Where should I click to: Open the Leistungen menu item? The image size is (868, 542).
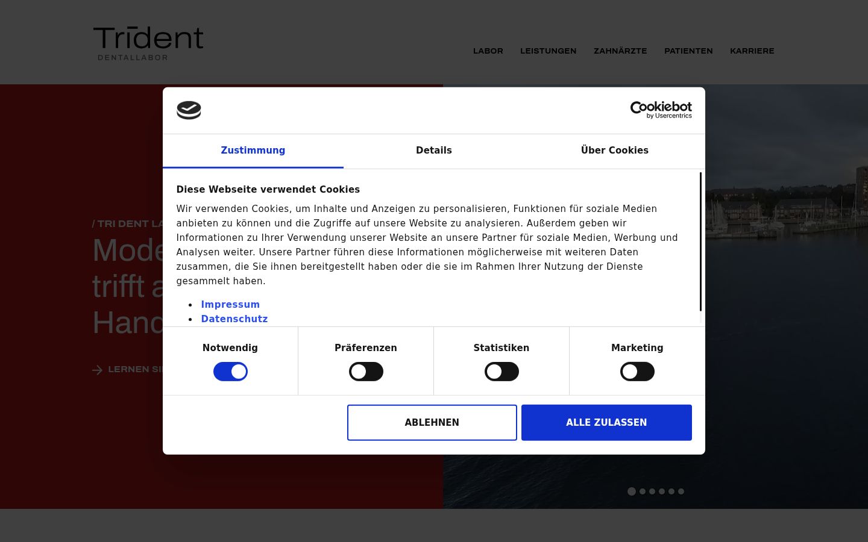tap(549, 51)
